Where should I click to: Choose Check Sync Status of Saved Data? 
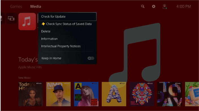(67, 24)
